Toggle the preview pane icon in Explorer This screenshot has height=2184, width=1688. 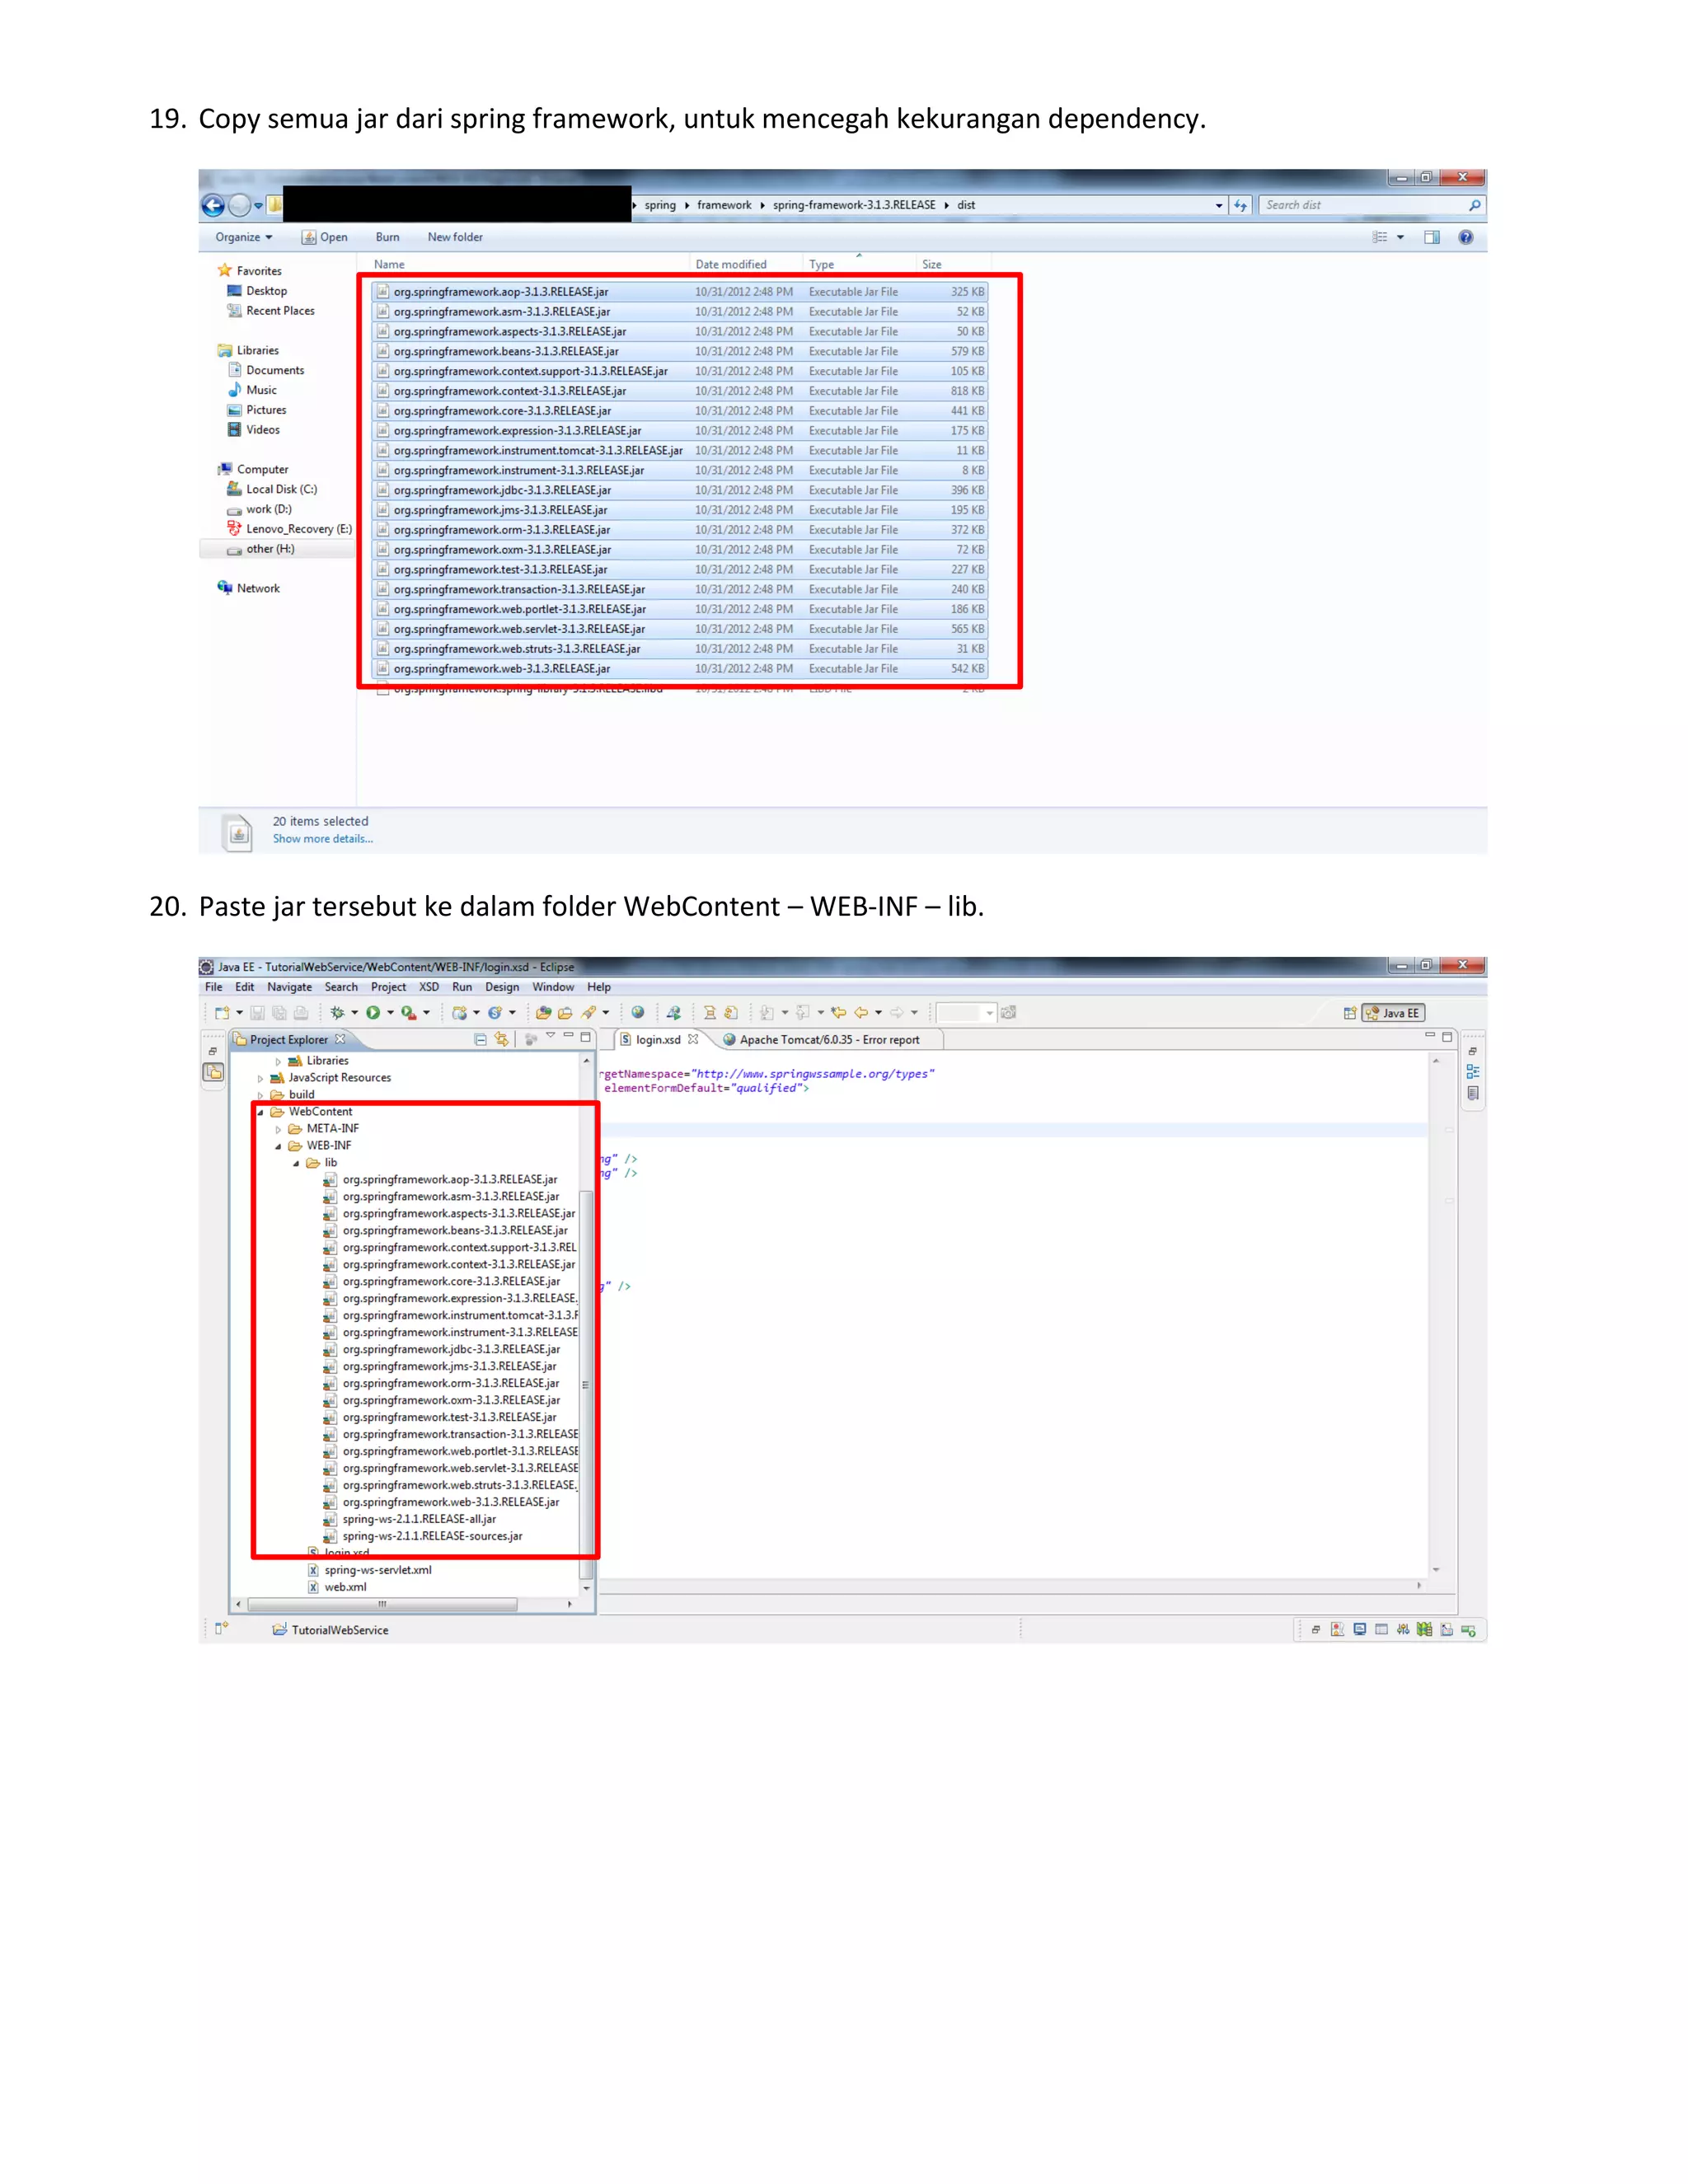[x=1432, y=237]
